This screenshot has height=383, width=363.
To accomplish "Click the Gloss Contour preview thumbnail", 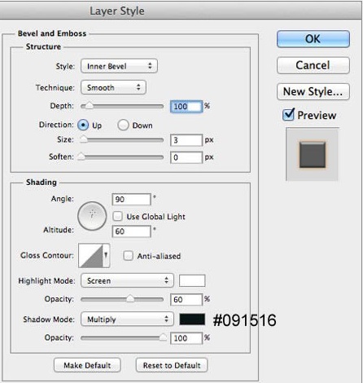I will [90, 256].
